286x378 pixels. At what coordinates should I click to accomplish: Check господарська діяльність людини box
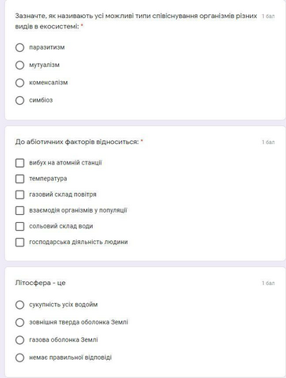coord(20,242)
